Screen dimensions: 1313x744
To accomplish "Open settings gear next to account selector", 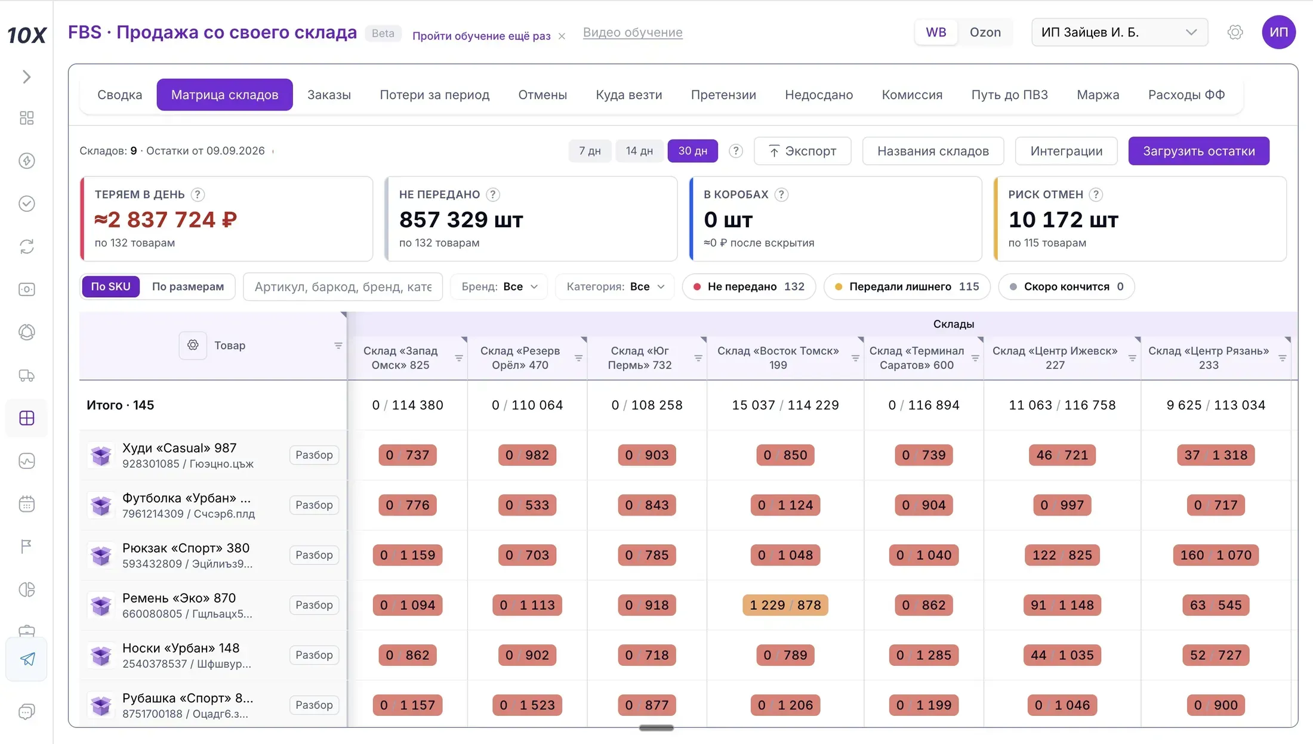I will click(x=1235, y=32).
